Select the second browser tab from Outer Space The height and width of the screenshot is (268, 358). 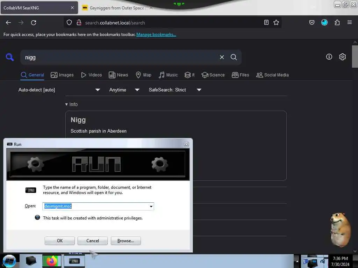point(117,8)
